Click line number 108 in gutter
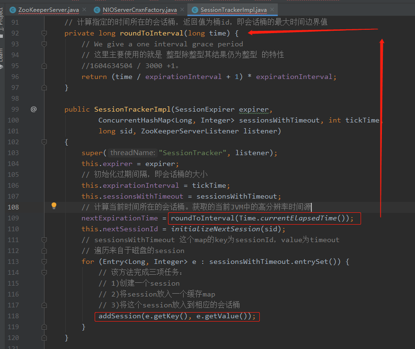 tap(13, 207)
